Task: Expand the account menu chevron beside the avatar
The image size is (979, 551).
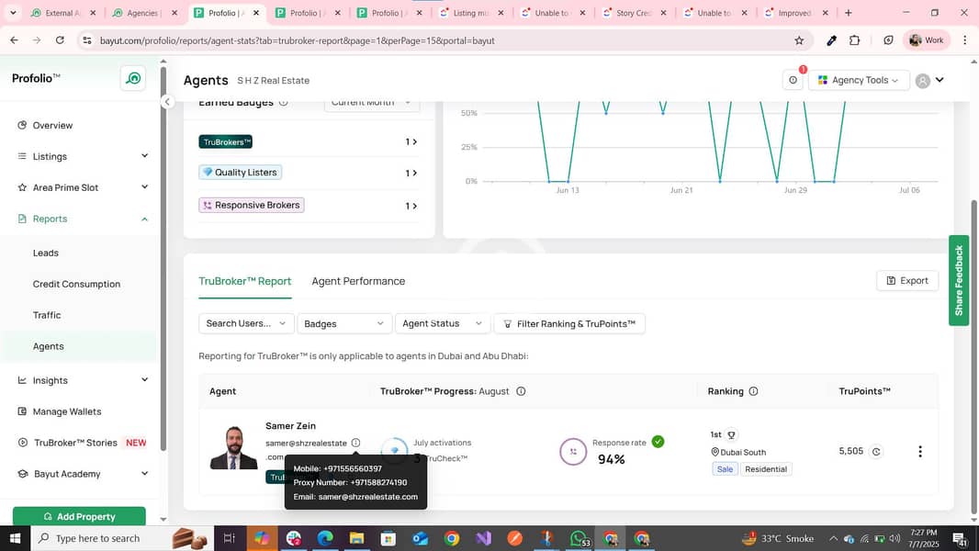Action: pyautogui.click(x=940, y=80)
